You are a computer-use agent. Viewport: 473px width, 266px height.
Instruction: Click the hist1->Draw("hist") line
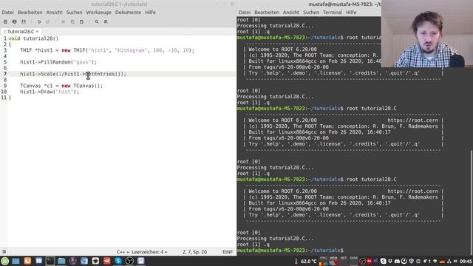(x=50, y=92)
